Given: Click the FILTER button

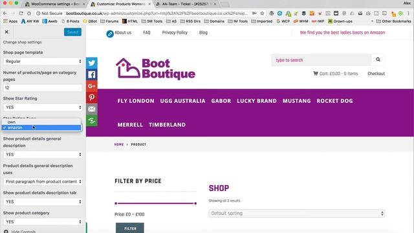Looking at the screenshot, I should 130,228.
